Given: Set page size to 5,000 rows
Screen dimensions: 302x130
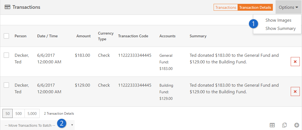Looking at the screenshot, I should coord(32,114).
